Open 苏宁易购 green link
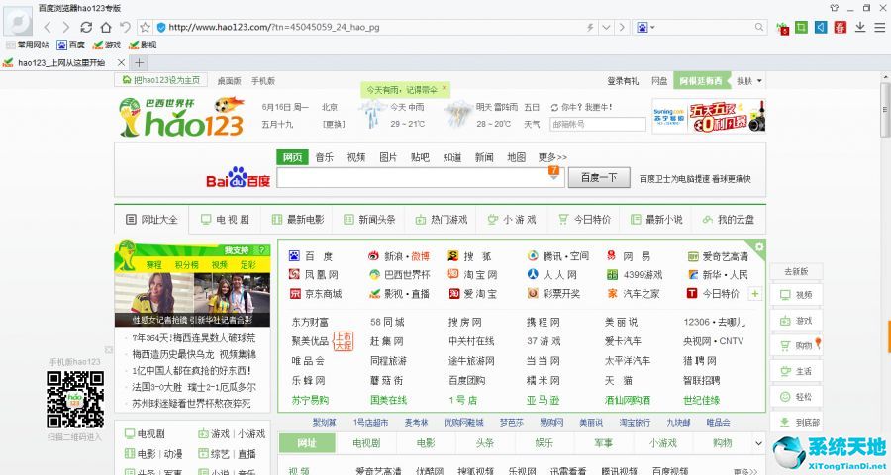The width and height of the screenshot is (891, 475). click(310, 400)
